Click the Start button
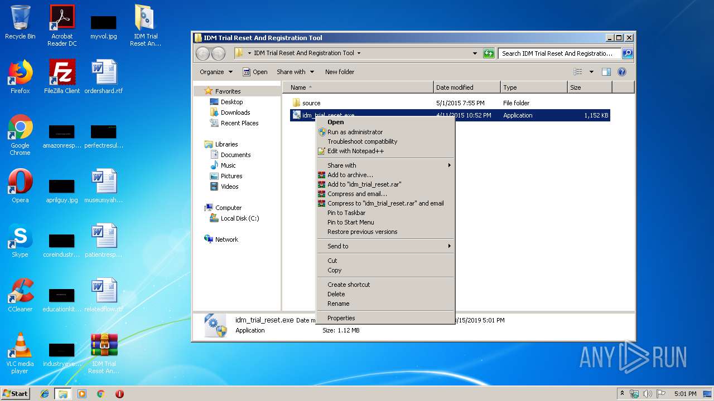 (x=16, y=394)
